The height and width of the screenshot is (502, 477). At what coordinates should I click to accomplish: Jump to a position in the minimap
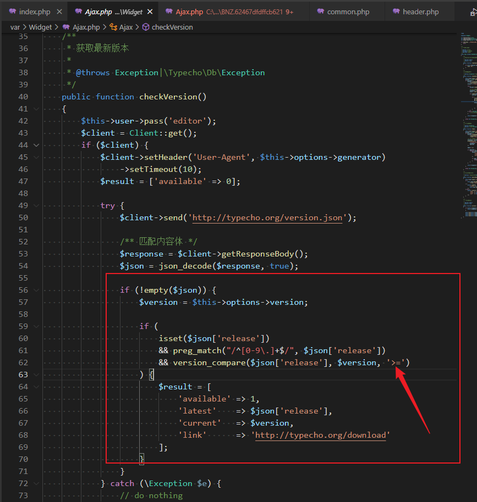(x=468, y=110)
